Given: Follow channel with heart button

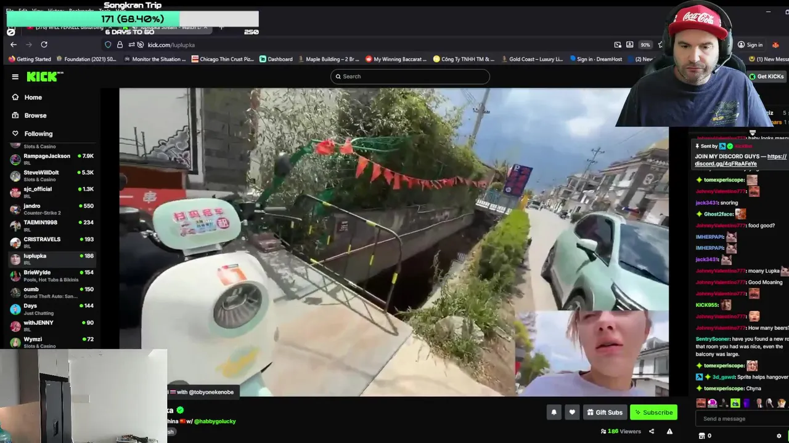Looking at the screenshot, I should tap(572, 412).
